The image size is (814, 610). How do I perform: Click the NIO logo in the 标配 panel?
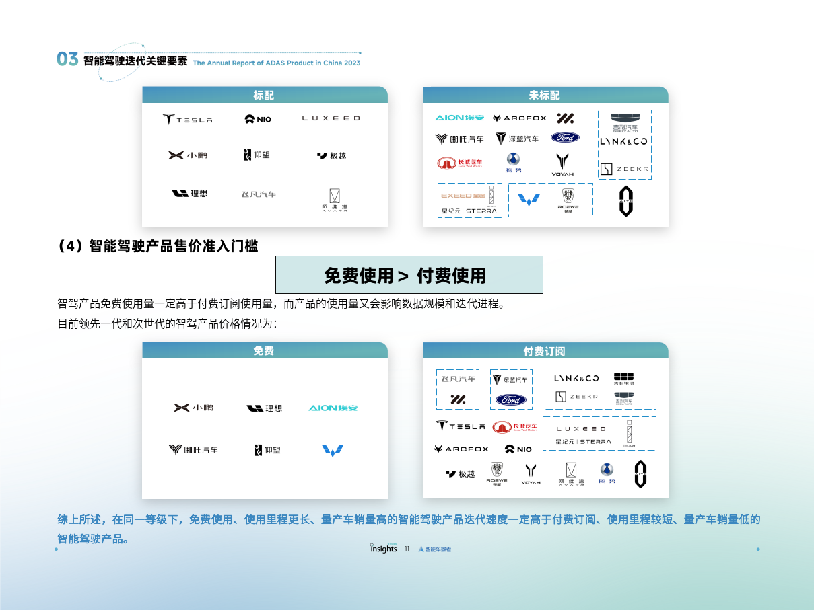point(258,119)
